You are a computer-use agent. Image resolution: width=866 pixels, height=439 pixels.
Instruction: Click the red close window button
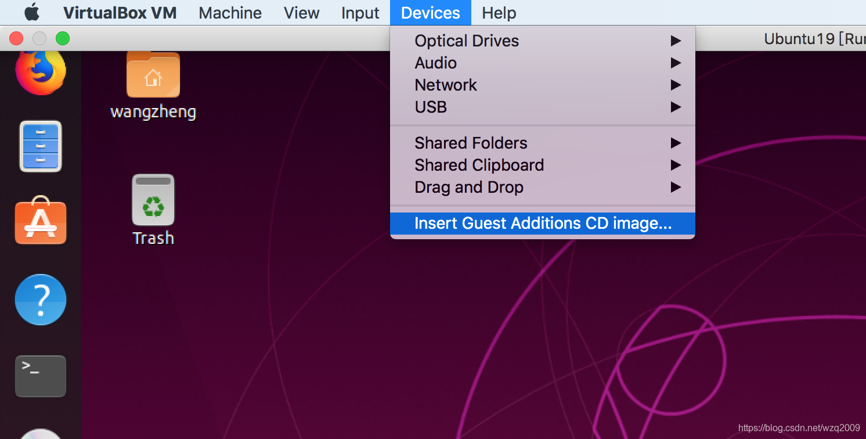coord(16,38)
